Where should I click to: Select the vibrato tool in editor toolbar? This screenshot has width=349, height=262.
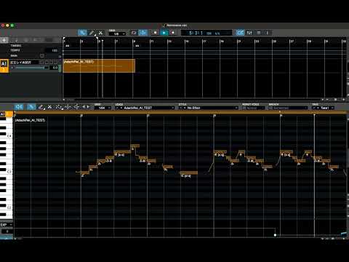(76, 107)
